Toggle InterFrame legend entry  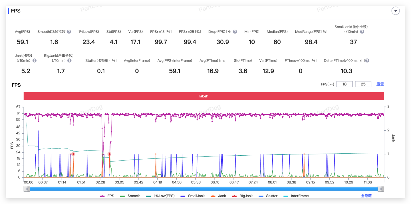pyautogui.click(x=296, y=196)
